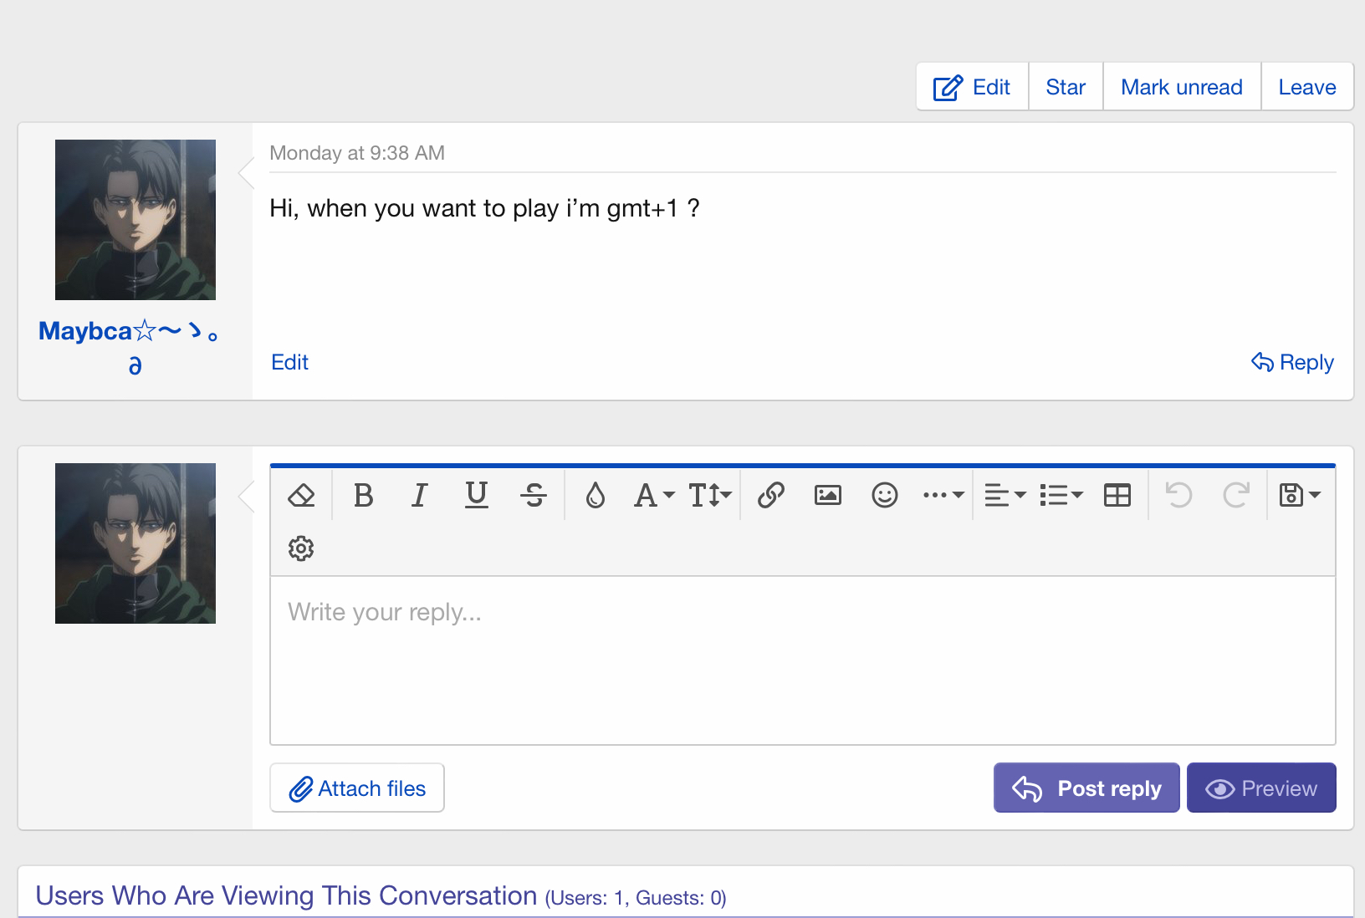Image resolution: width=1365 pixels, height=918 pixels.
Task: Open the smilies emoji picker
Action: [x=885, y=496]
